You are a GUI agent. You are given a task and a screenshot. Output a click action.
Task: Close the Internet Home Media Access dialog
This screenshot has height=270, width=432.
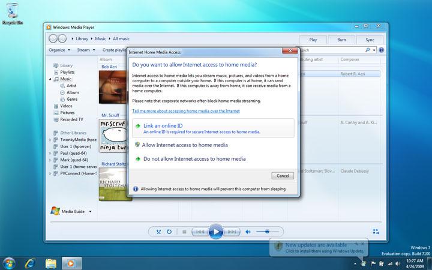pos(290,50)
